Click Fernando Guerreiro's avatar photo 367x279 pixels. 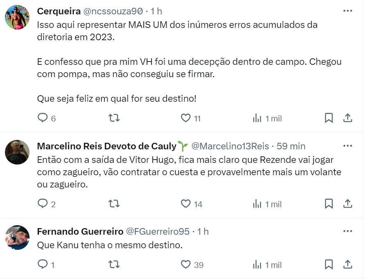click(x=17, y=238)
